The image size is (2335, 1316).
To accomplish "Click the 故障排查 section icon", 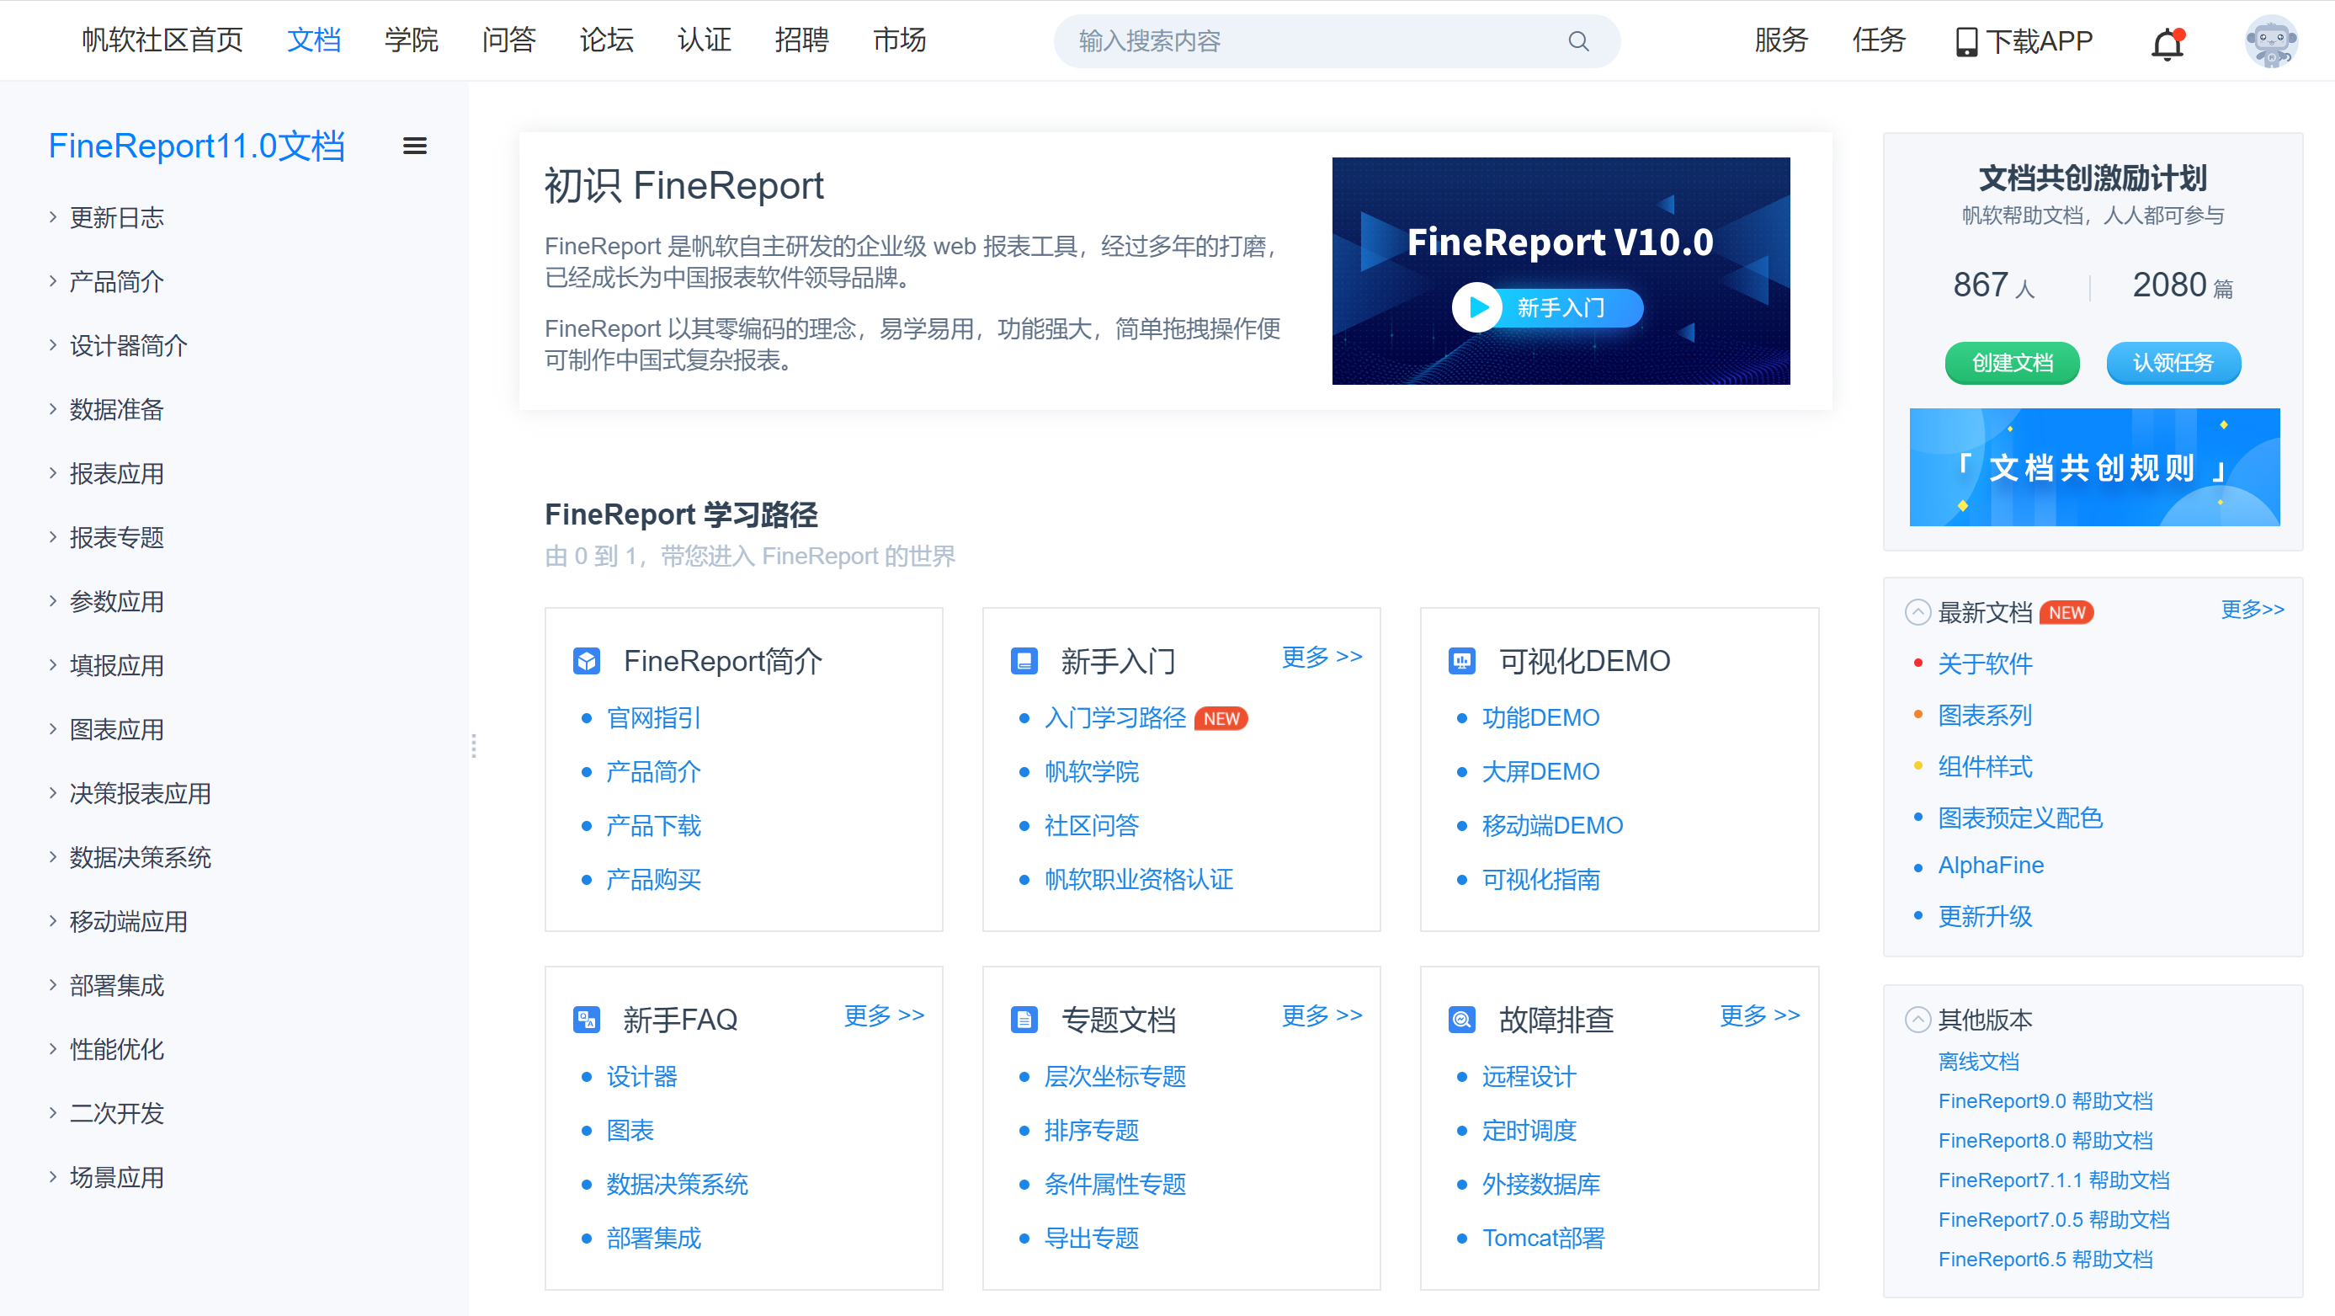I will 1461,1020.
